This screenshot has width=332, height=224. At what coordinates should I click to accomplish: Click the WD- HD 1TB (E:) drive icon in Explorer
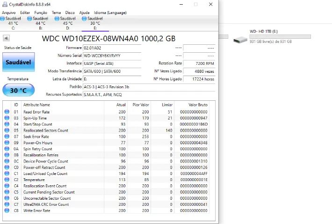240,40
